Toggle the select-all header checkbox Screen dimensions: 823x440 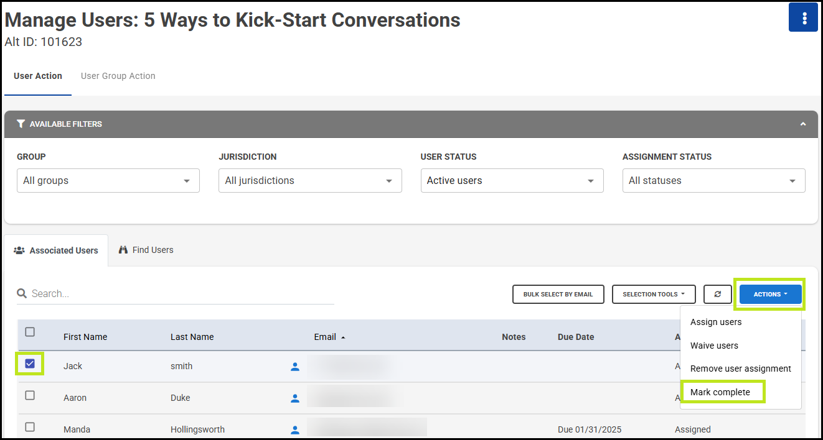pos(30,332)
